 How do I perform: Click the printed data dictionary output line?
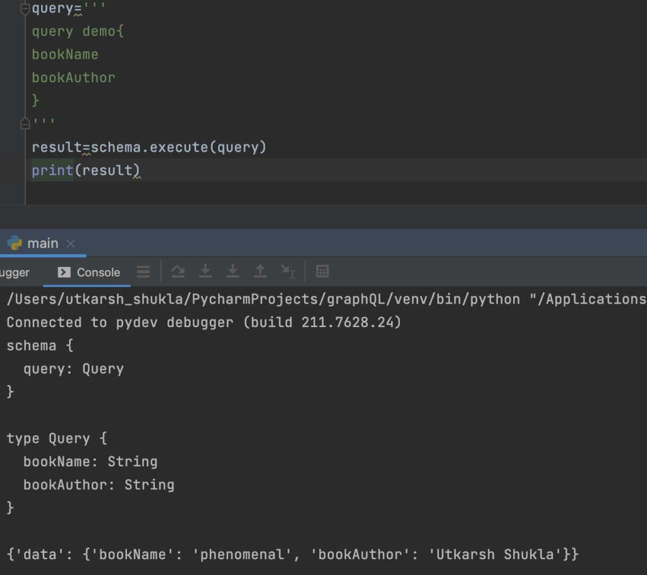tap(292, 554)
